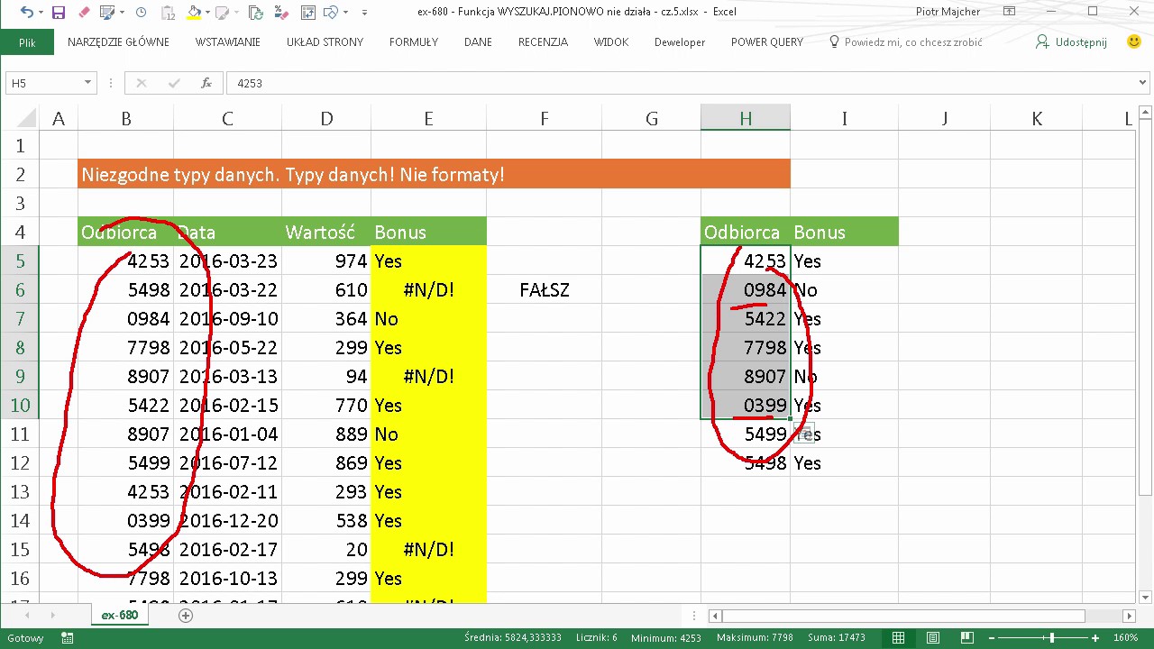Switch to Page Layout view icon
Viewport: 1154px width, 649px height.
pyautogui.click(x=933, y=637)
